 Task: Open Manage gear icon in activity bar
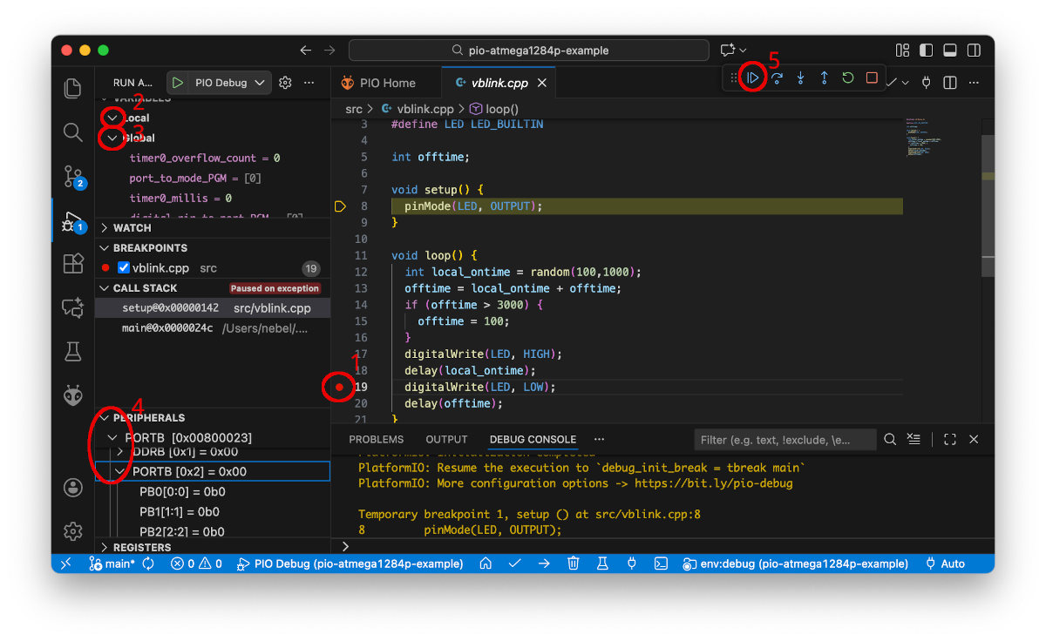73,530
